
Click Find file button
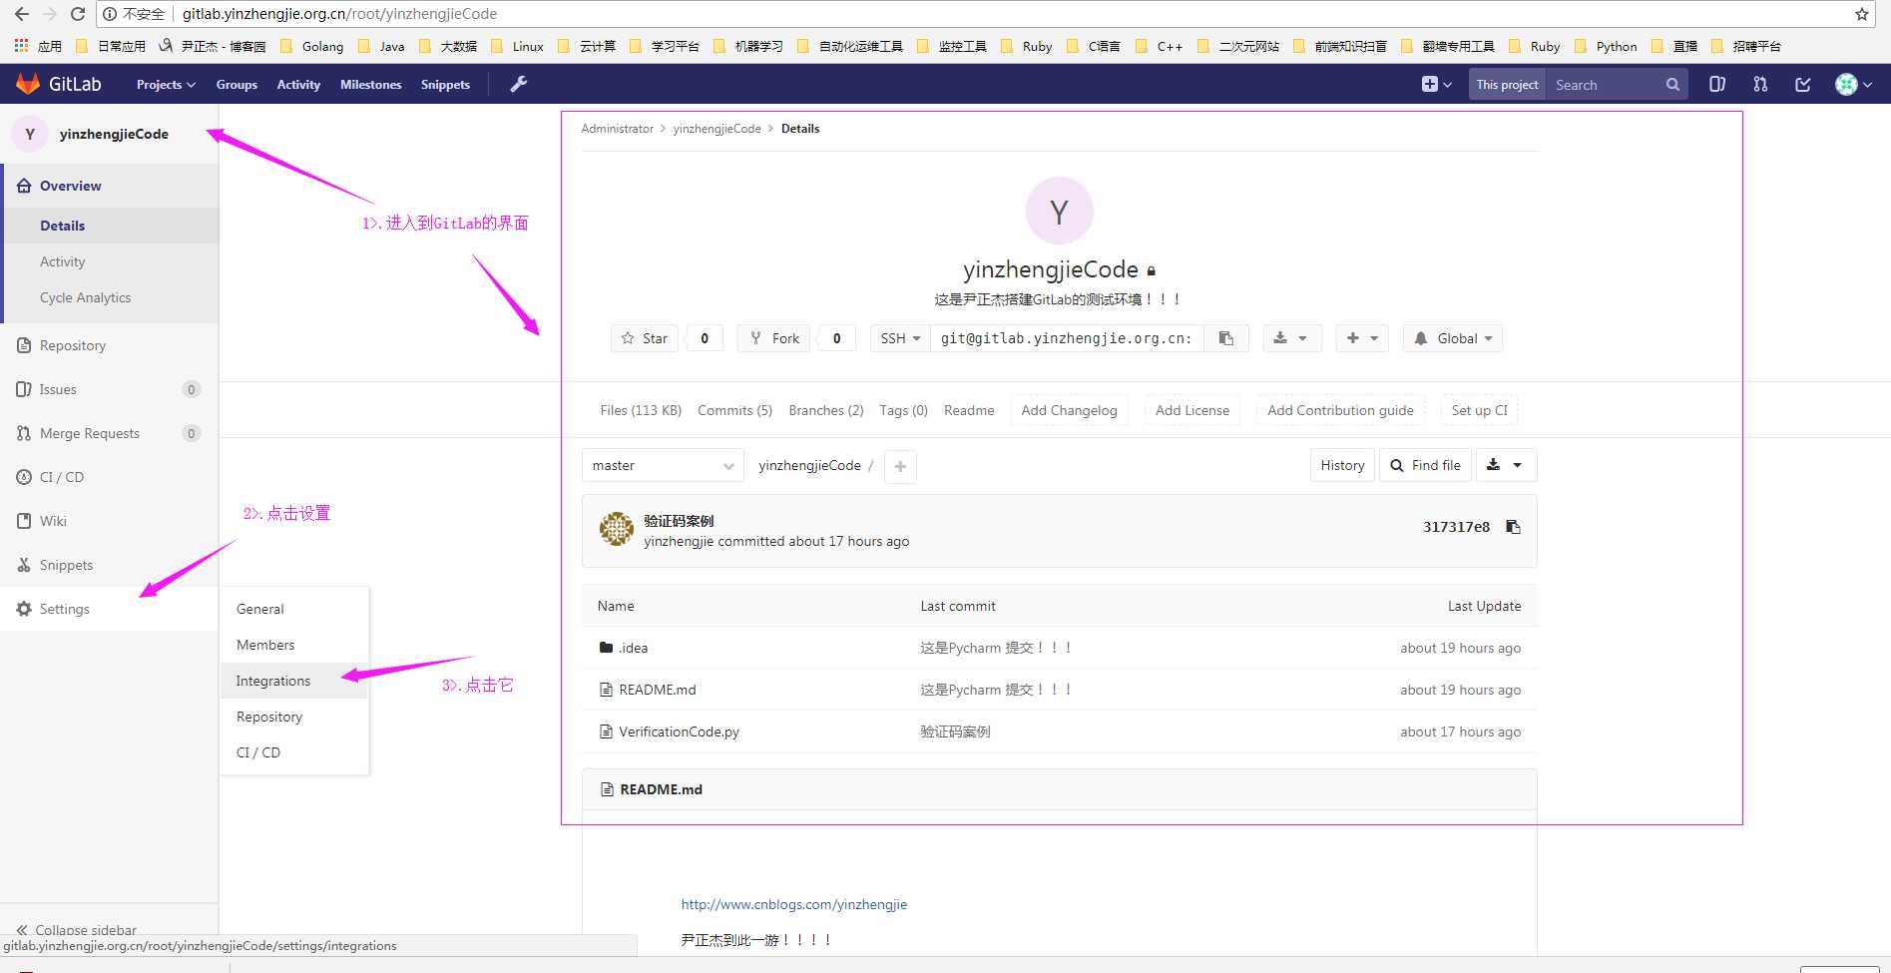[1425, 465]
